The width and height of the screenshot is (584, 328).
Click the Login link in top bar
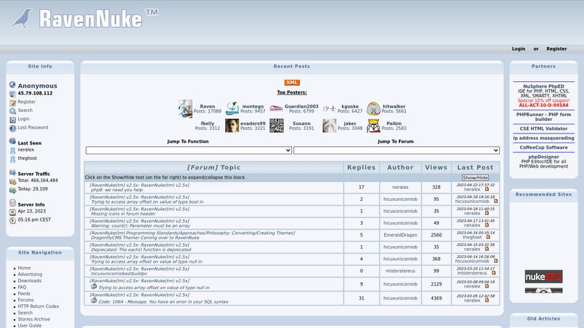518,49
